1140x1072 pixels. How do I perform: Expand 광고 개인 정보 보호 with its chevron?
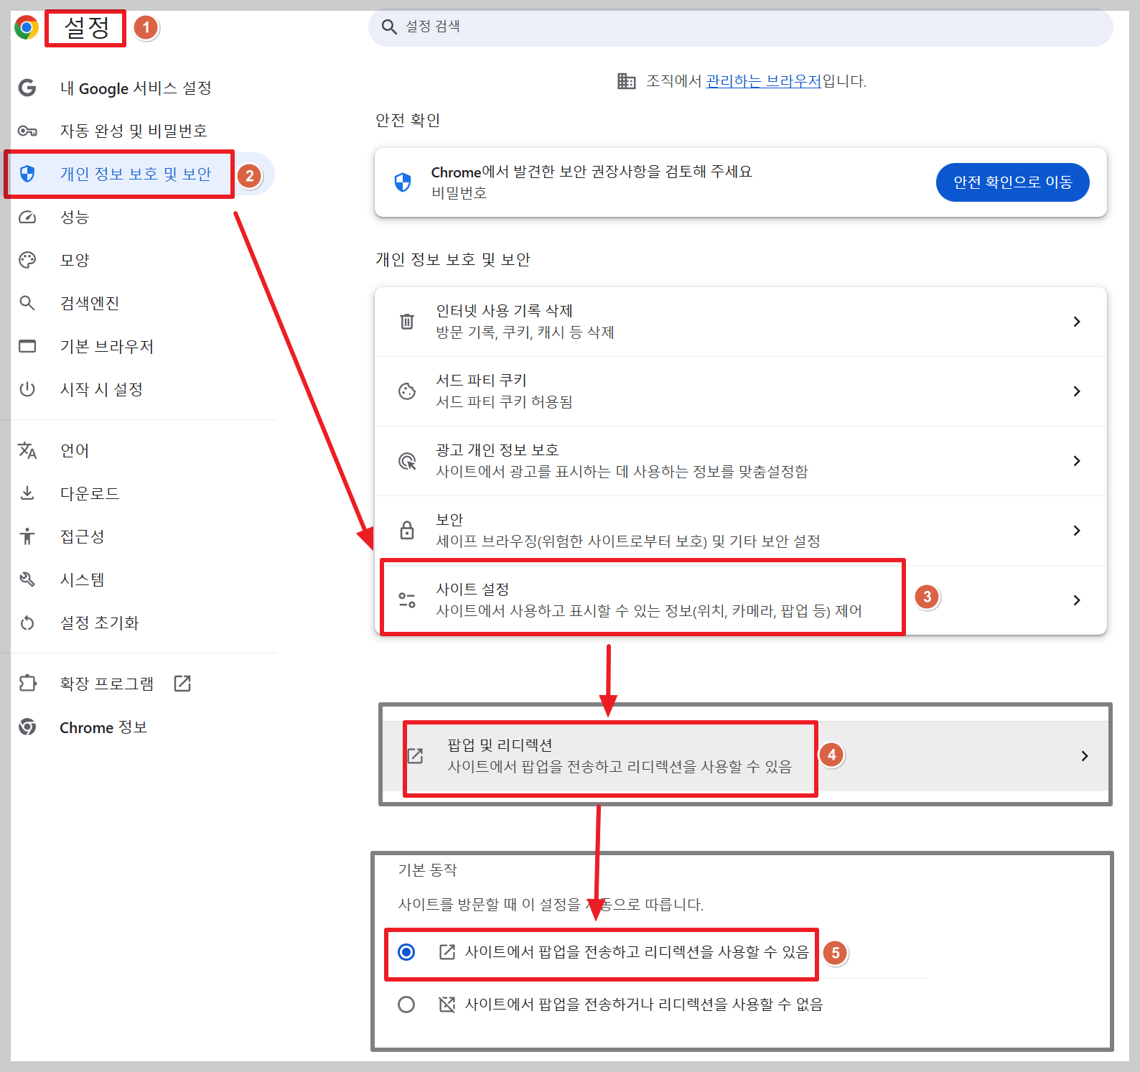point(1076,461)
